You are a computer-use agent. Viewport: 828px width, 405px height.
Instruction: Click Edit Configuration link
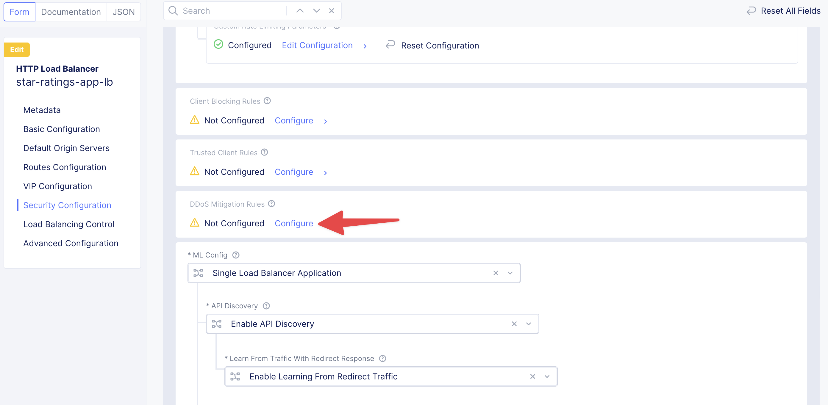pos(317,45)
